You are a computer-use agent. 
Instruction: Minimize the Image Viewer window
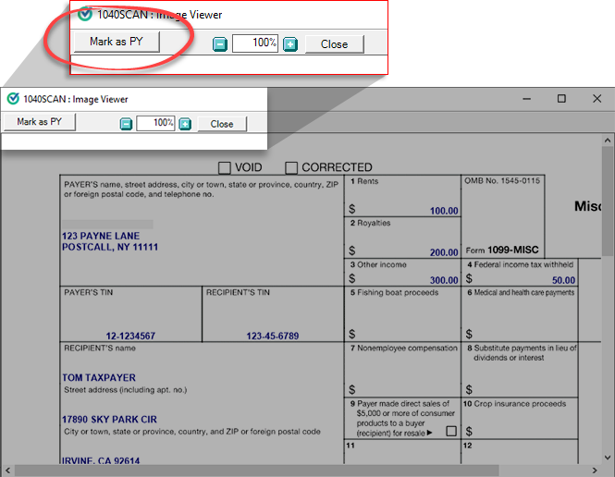[527, 99]
